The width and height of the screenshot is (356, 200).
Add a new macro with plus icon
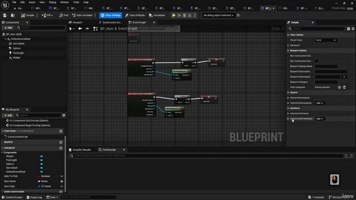[x=61, y=142]
